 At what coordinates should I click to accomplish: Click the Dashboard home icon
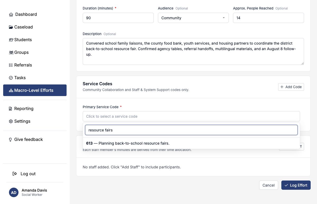point(11,15)
